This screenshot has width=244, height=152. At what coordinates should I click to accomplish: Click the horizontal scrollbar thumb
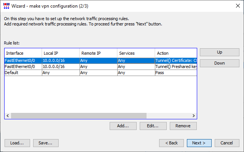point(79,116)
